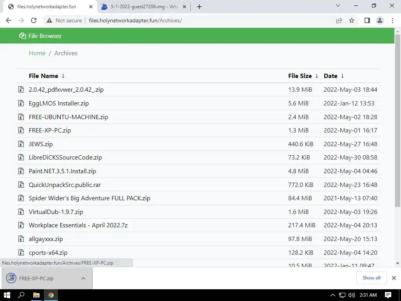Image resolution: width=401 pixels, height=301 pixels.
Task: Click the archive icon beside QuickUnpackSrc.public.rar
Action: click(x=21, y=185)
